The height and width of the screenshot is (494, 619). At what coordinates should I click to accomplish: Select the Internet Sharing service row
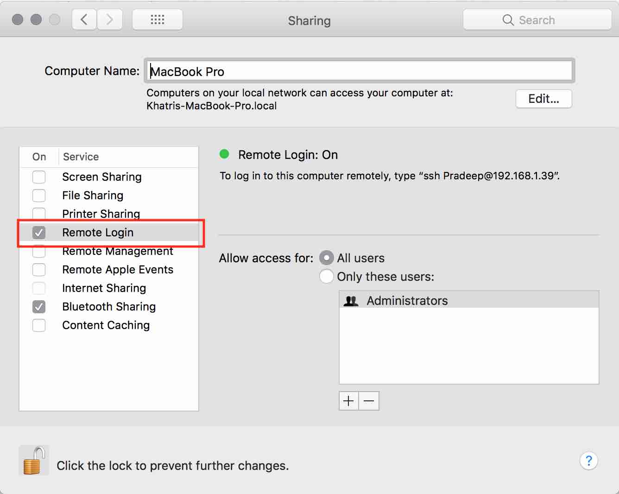click(x=104, y=288)
